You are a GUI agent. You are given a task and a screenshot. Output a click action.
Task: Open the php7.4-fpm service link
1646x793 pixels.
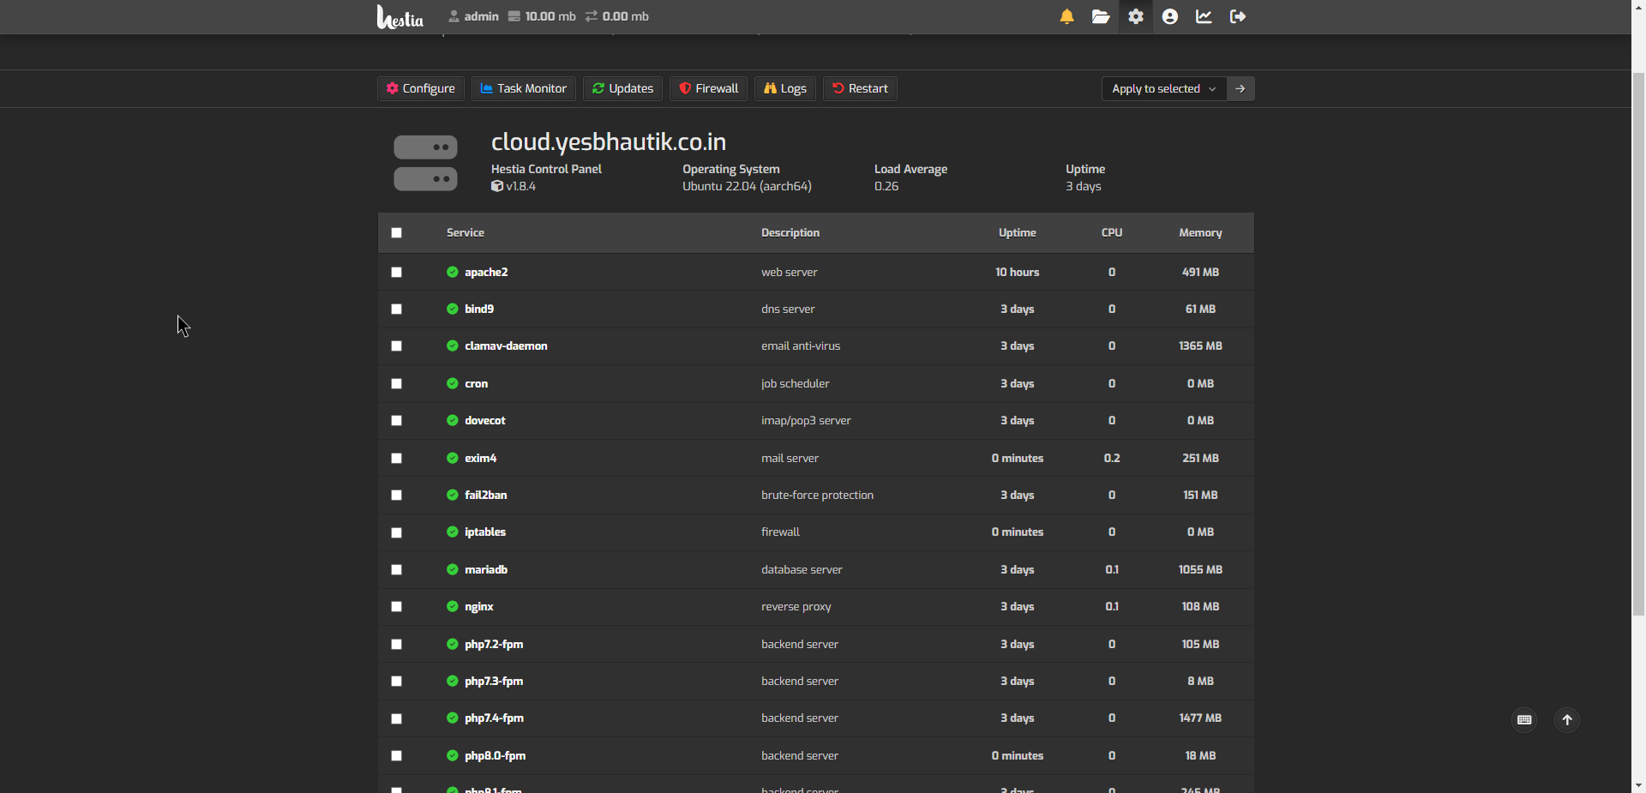pos(495,718)
